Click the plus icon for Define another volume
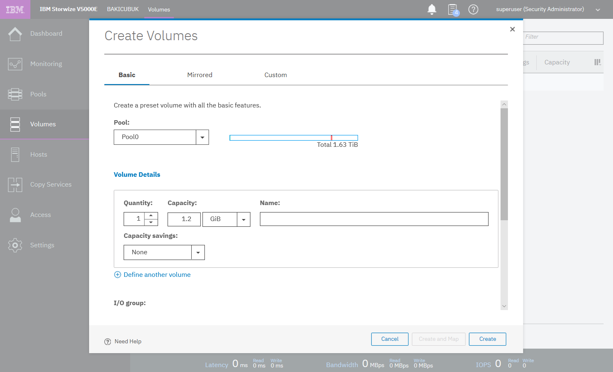Image resolution: width=613 pixels, height=372 pixels. pyautogui.click(x=117, y=275)
